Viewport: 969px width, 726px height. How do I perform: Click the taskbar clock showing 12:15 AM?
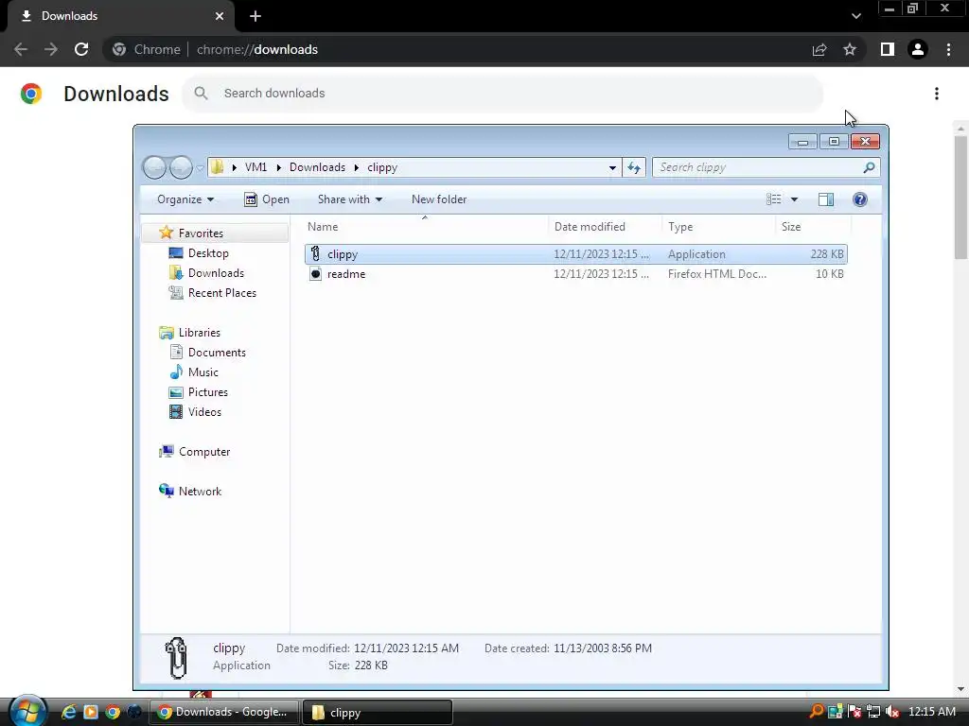pos(932,712)
